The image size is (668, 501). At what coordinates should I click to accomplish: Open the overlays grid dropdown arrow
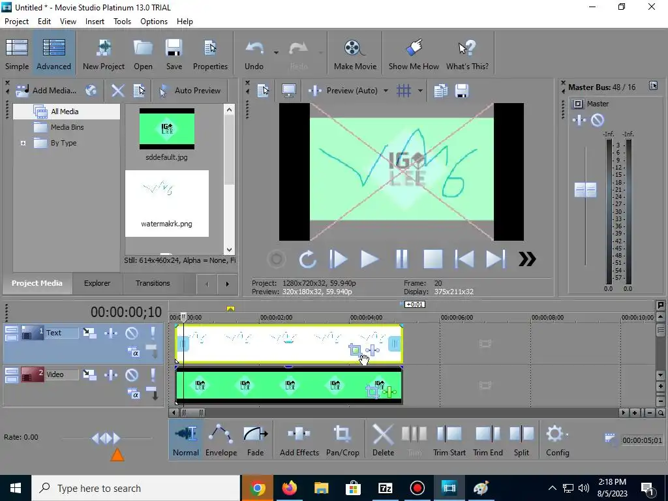tap(420, 90)
